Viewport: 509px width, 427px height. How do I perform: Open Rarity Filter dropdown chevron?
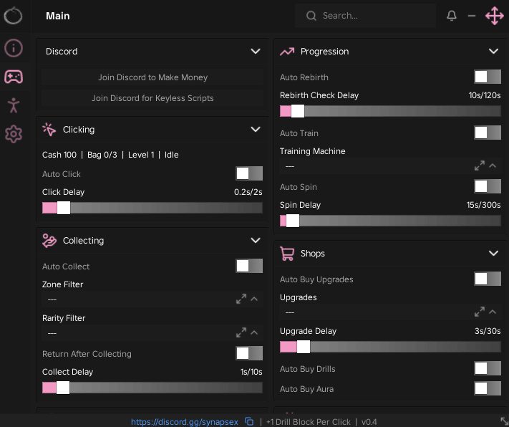[x=254, y=332]
